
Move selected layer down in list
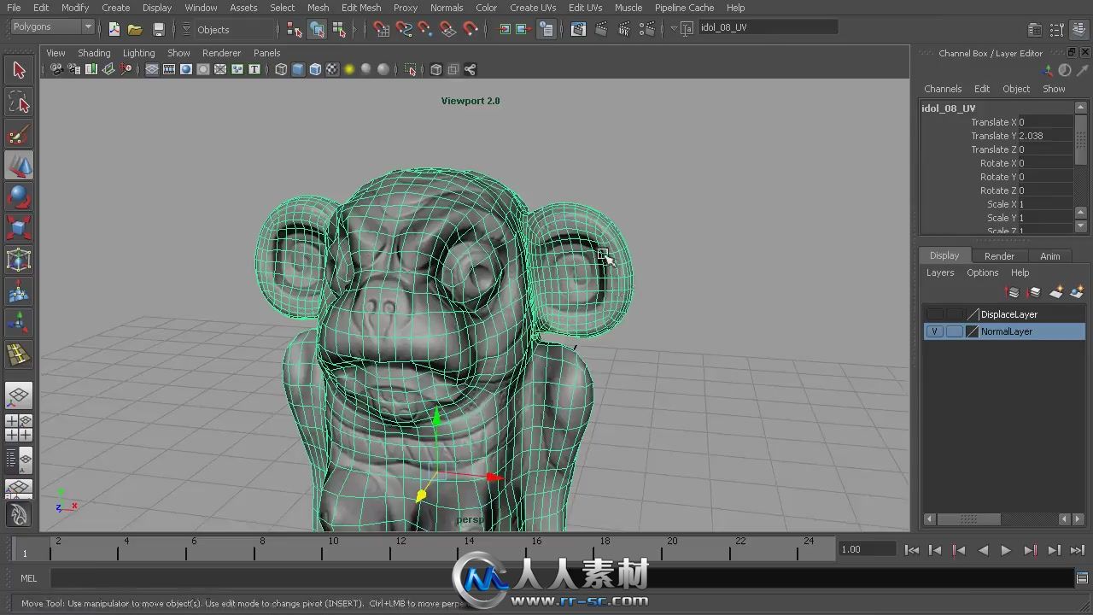1035,292
